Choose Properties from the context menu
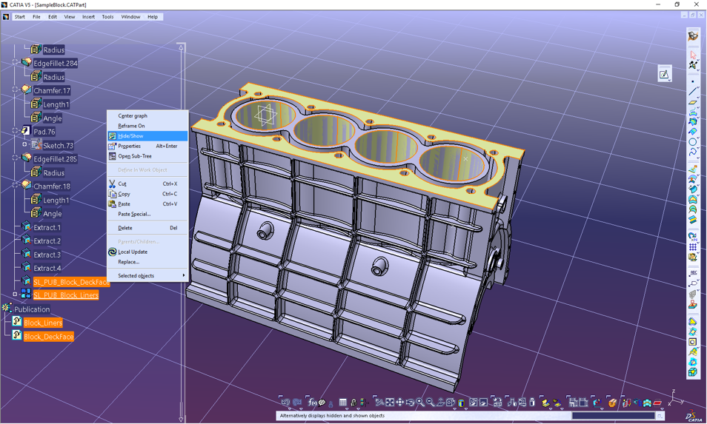This screenshot has width=707, height=424. pos(130,146)
